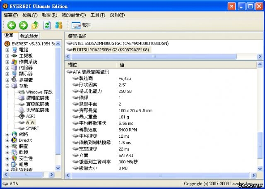Switch to the 我的最愛 tab
This screenshot has width=265, height=189.
(29, 36)
